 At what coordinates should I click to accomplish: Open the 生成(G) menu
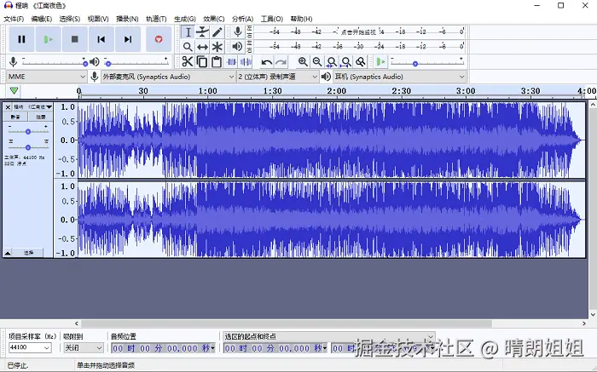(185, 19)
